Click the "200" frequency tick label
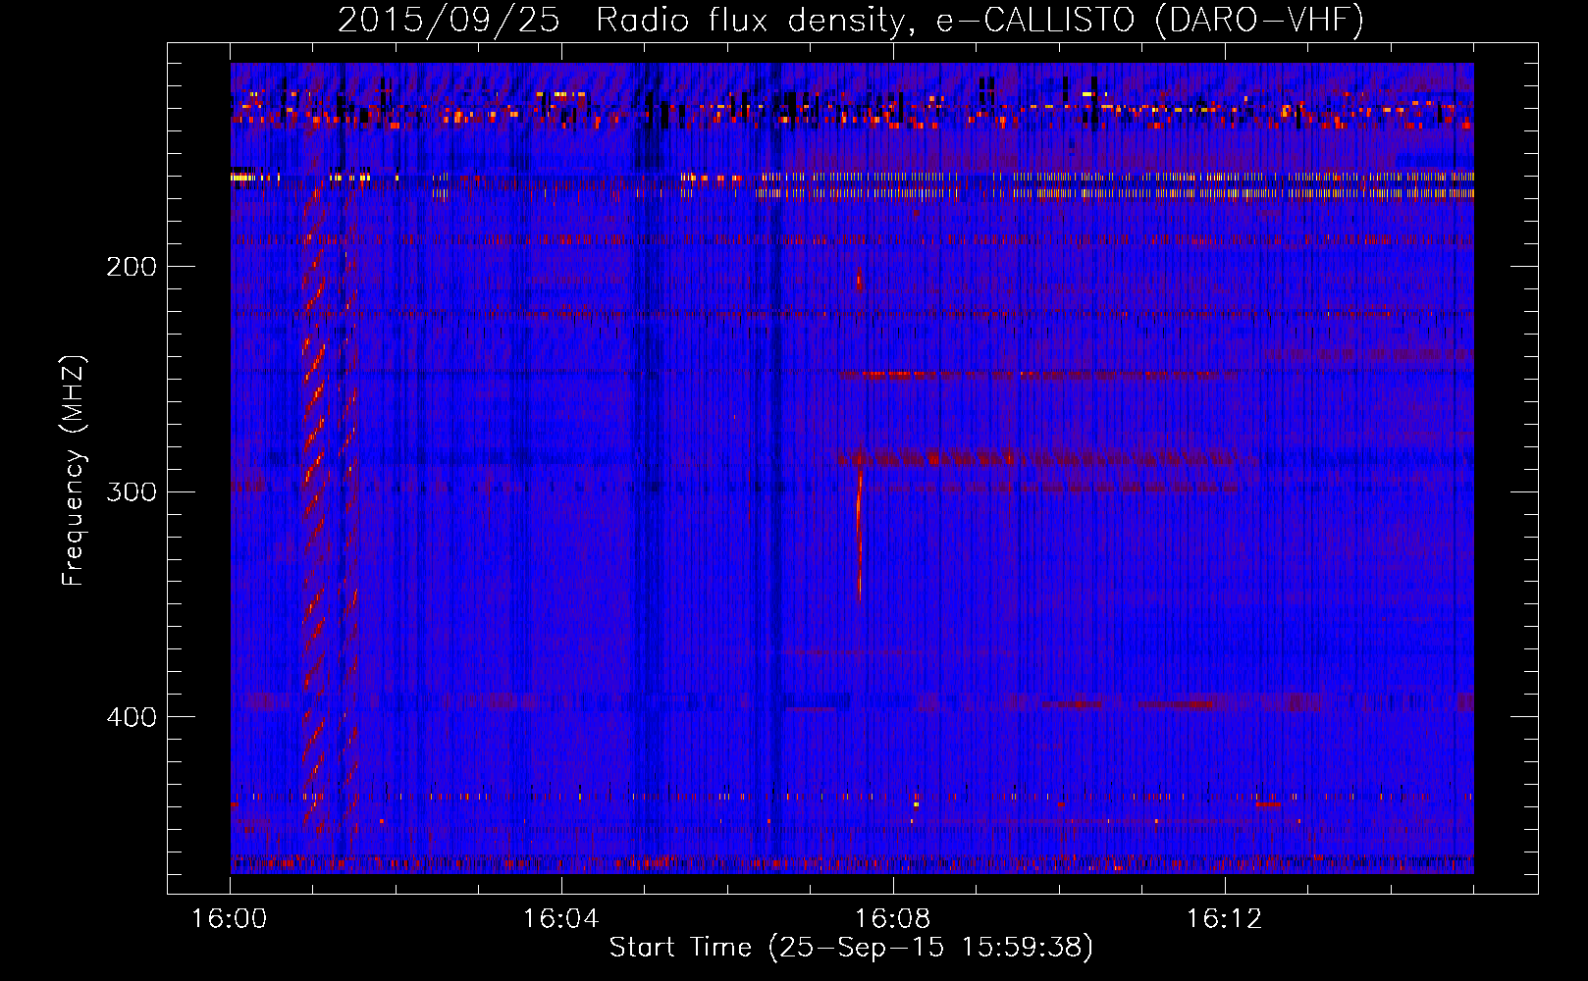The image size is (1588, 981). tap(132, 267)
